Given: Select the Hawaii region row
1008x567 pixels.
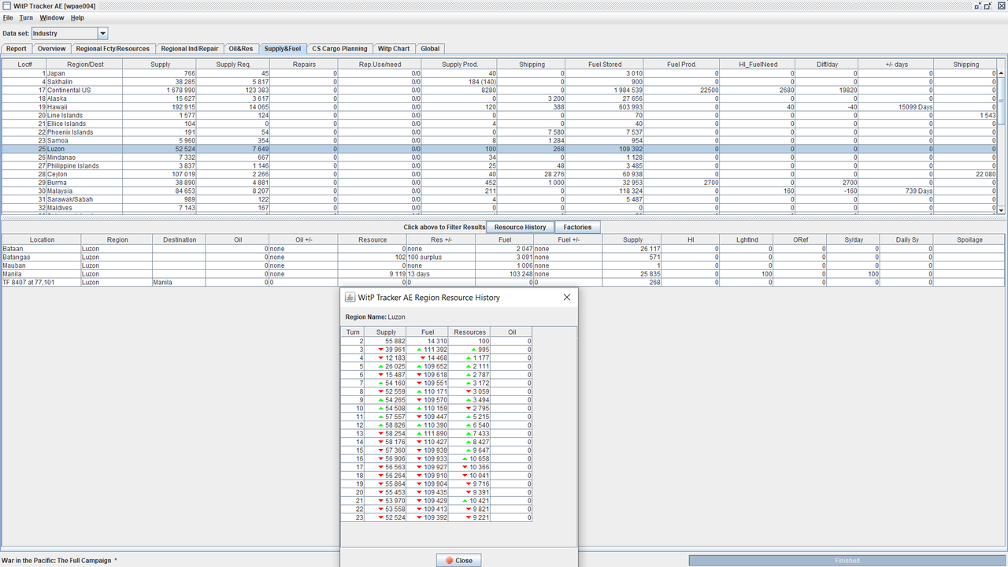Looking at the screenshot, I should tap(499, 107).
